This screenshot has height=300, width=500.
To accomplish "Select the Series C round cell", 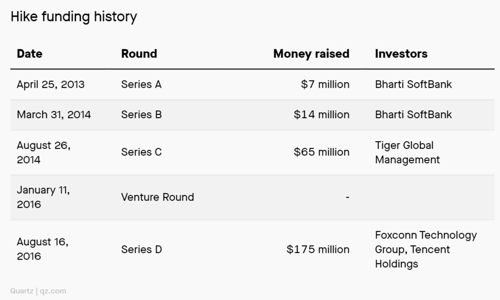I will click(141, 152).
